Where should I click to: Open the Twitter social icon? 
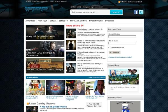[141, 12]
